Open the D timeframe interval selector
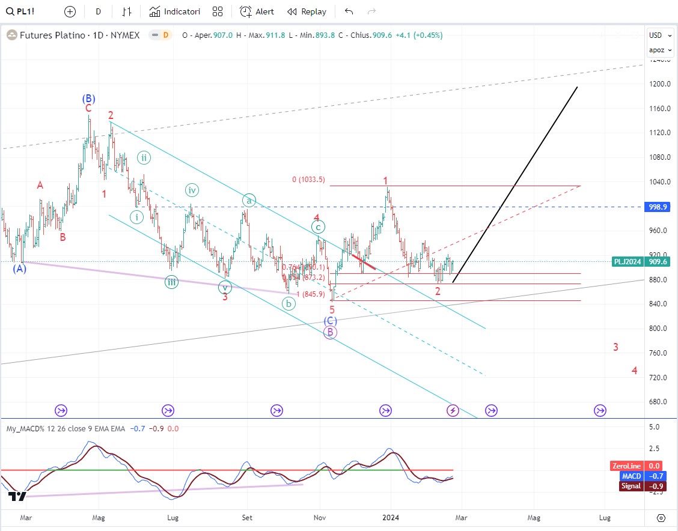Screen dimensions: 678x531 pyautogui.click(x=98, y=11)
